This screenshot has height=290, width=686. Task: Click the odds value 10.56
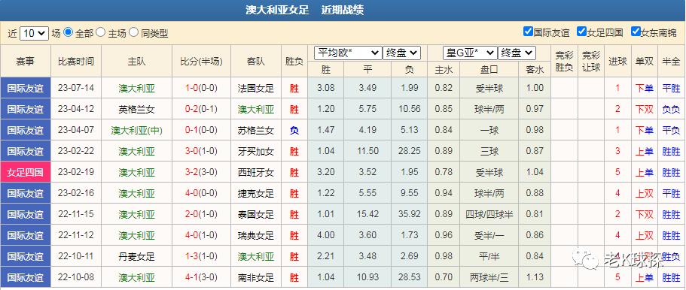[410, 109]
